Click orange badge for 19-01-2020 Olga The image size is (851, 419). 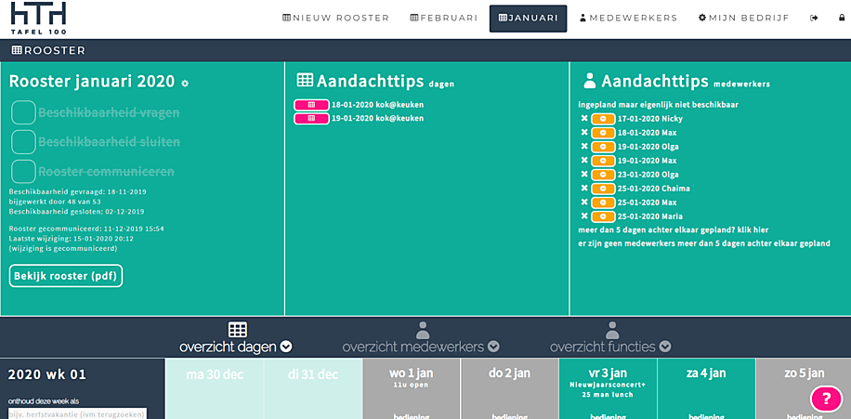(x=603, y=147)
